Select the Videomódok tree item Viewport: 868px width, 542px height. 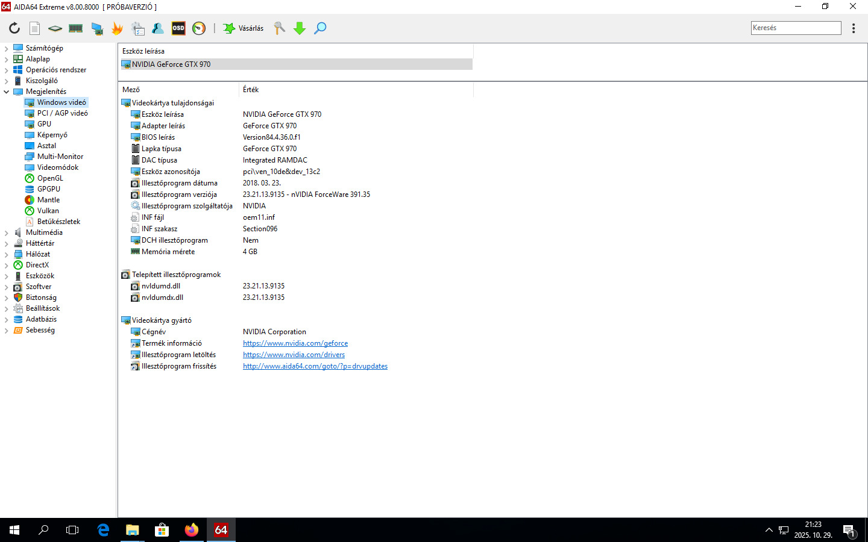(58, 167)
